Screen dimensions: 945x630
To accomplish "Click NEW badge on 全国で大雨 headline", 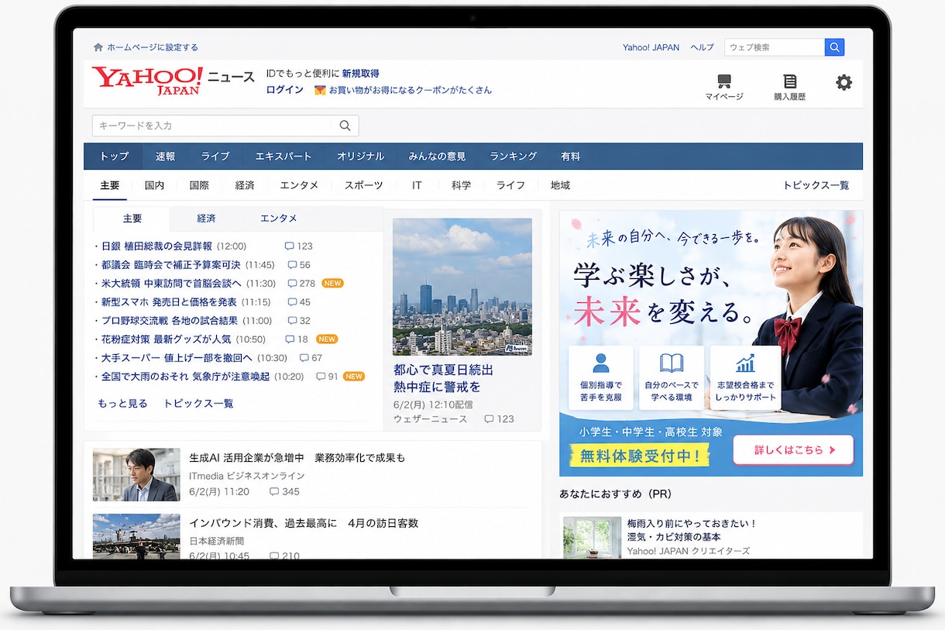I will (x=354, y=377).
